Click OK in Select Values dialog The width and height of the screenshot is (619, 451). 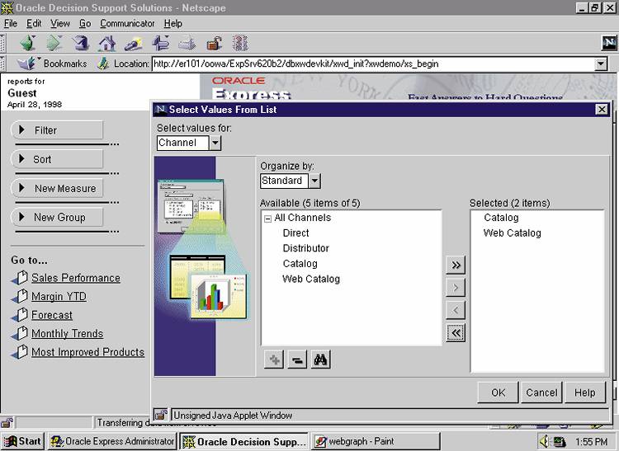[x=498, y=392]
